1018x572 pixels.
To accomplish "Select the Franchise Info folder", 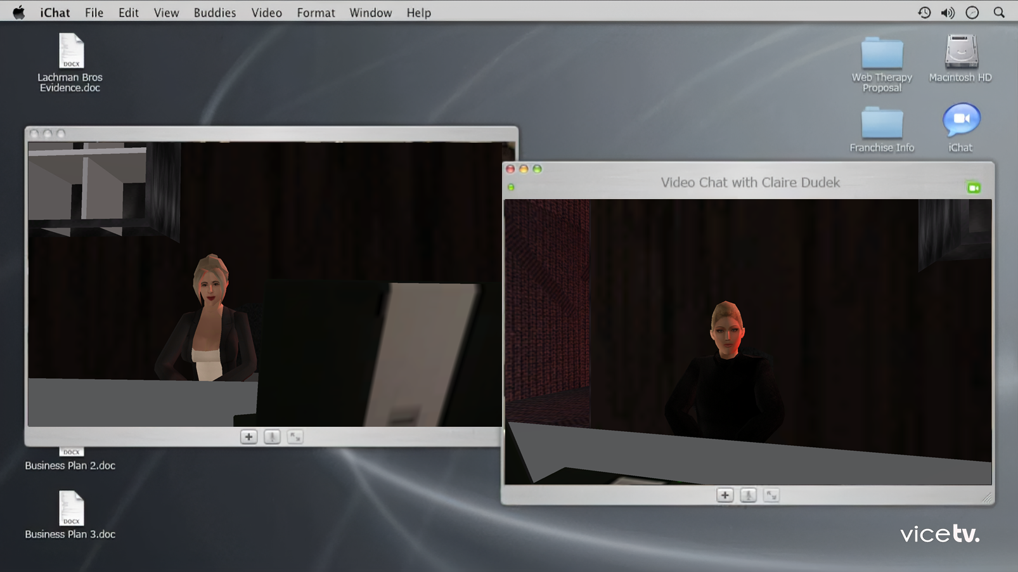I will 882,122.
